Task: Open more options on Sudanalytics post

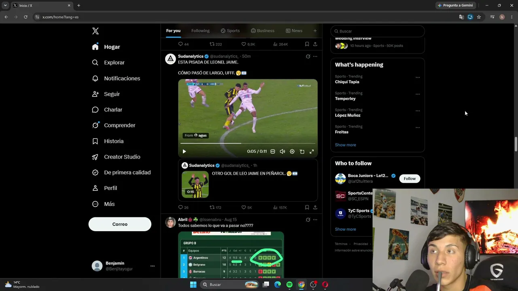Action: point(315,57)
